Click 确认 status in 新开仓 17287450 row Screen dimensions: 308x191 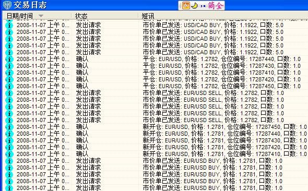click(82, 127)
